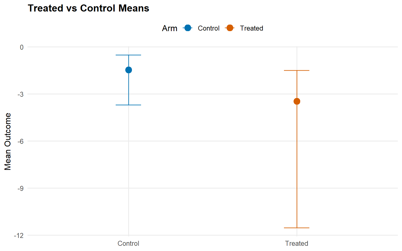Select the Control legend label text

click(208, 28)
